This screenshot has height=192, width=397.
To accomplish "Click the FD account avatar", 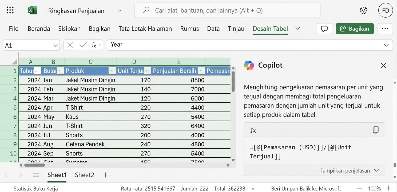I will (386, 10).
